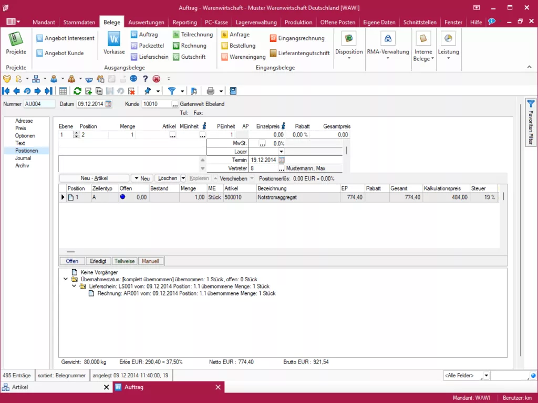Toggle the Erledigt status filter
Screen dimensions: 538x403
point(98,261)
